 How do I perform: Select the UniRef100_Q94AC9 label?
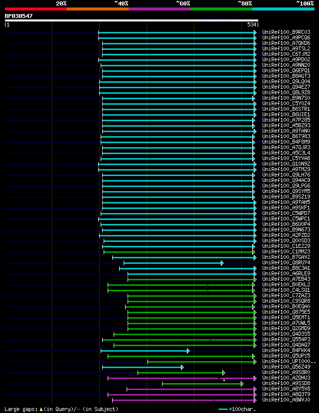pyautogui.click(x=286, y=180)
